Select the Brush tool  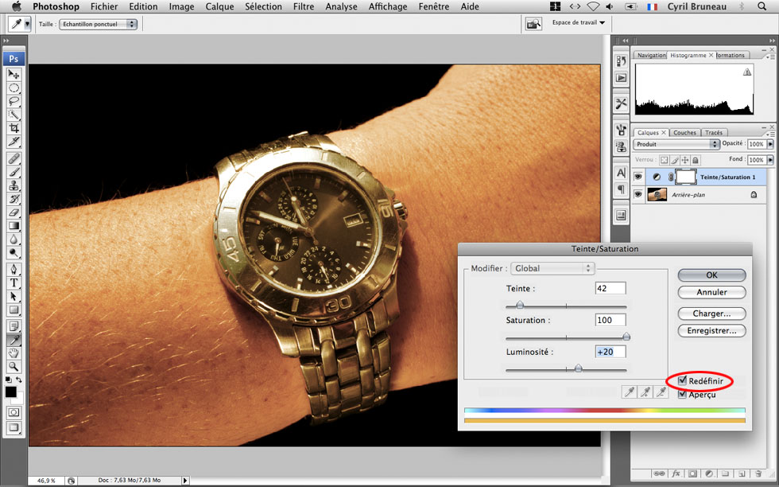tap(14, 172)
